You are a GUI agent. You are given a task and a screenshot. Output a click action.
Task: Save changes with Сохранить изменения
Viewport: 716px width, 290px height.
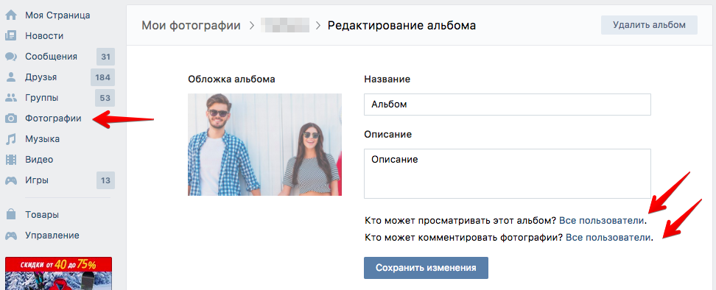point(426,268)
